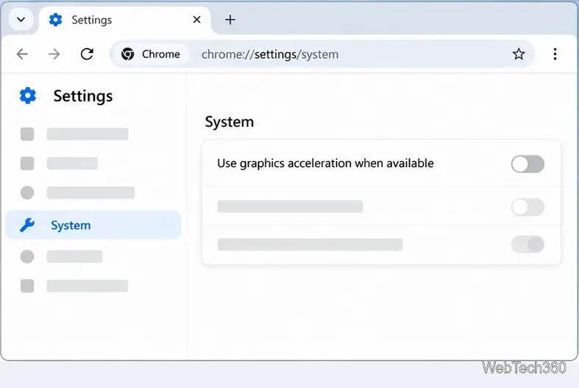Go forward using the forward arrow

pos(54,54)
